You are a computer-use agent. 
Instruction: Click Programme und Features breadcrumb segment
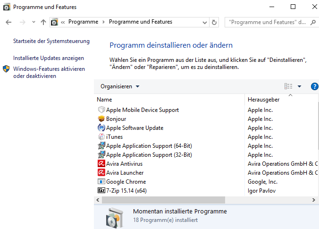(x=141, y=22)
